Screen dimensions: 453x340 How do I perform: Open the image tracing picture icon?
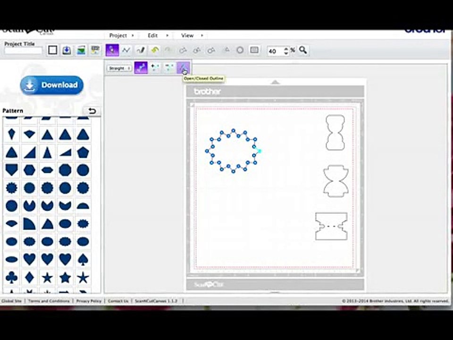click(81, 51)
